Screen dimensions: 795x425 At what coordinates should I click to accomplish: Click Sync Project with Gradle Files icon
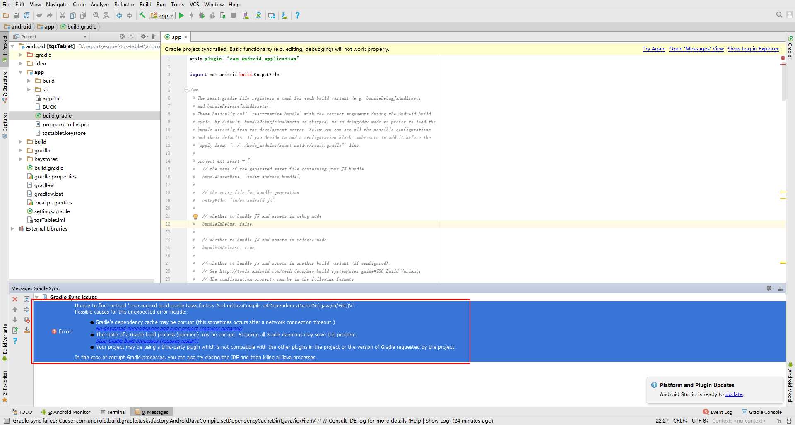tap(258, 15)
